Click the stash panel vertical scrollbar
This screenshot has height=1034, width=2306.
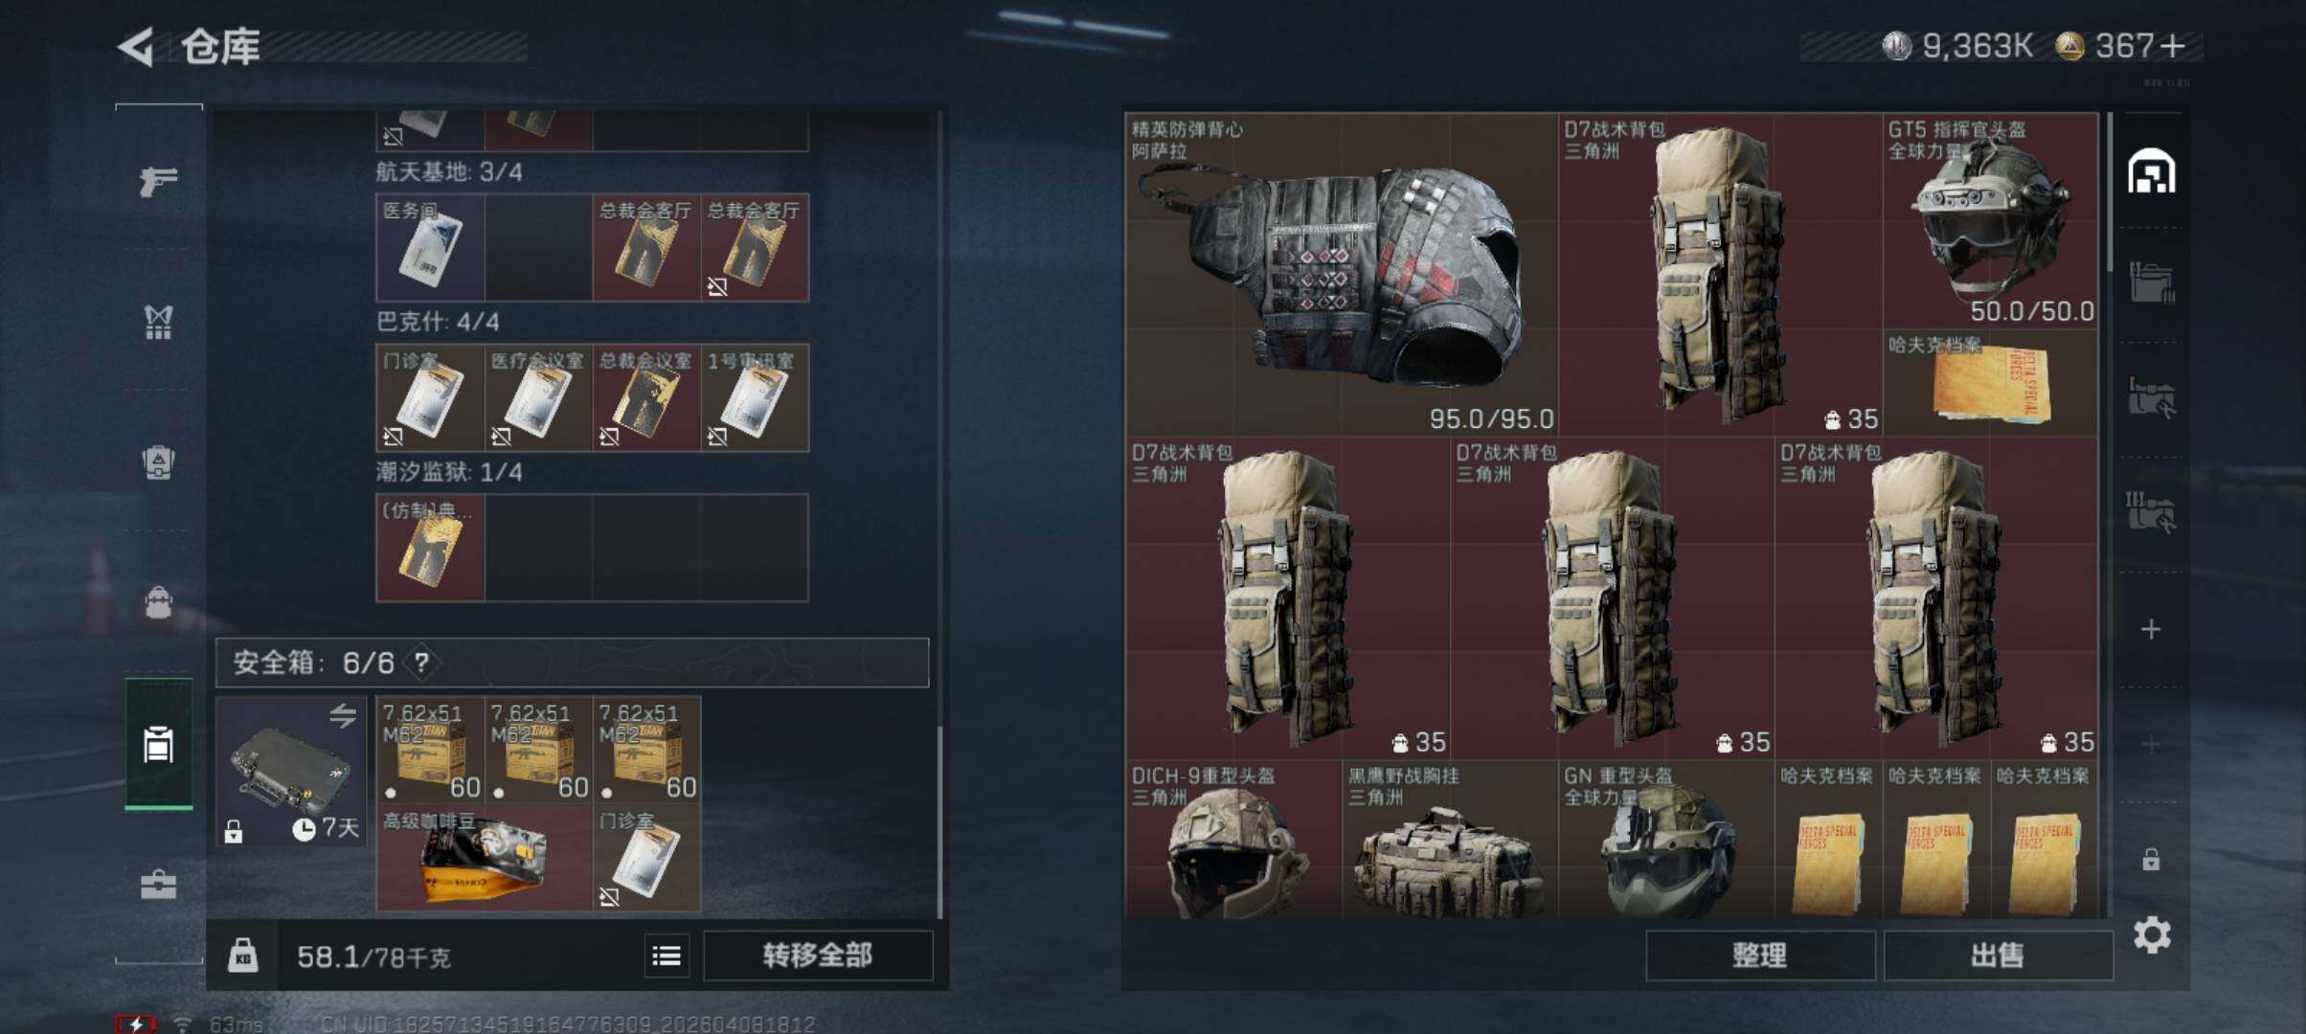coord(2111,191)
